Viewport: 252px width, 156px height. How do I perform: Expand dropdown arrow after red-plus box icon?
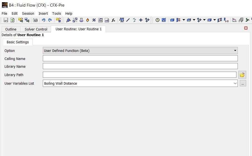pos(214,20)
